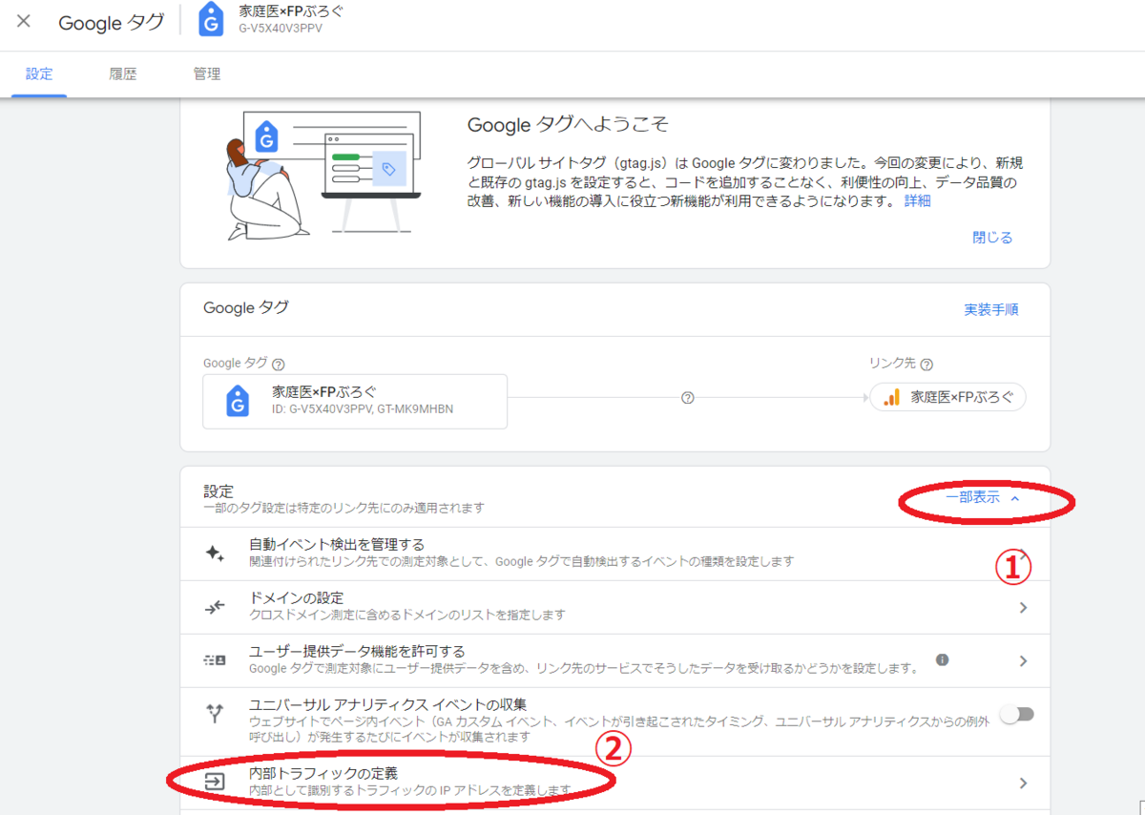Screen dimensions: 1145x815
Task: Switch to the 設定 tab
Action: (39, 74)
